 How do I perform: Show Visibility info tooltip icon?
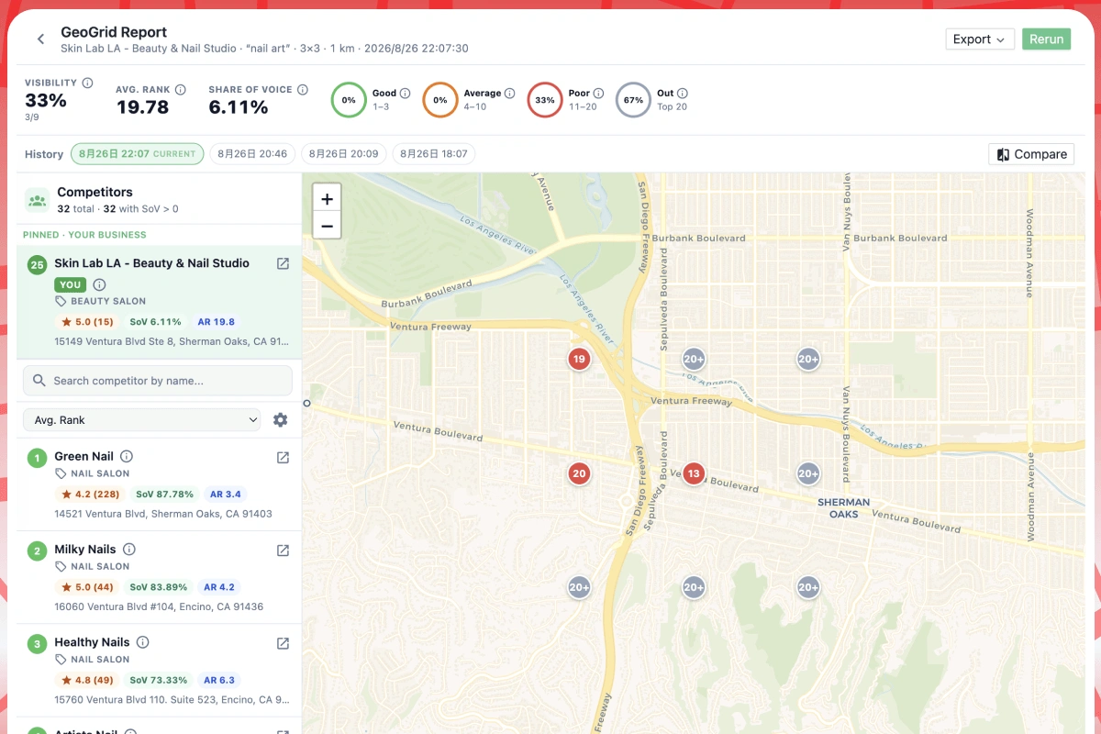[x=87, y=83]
